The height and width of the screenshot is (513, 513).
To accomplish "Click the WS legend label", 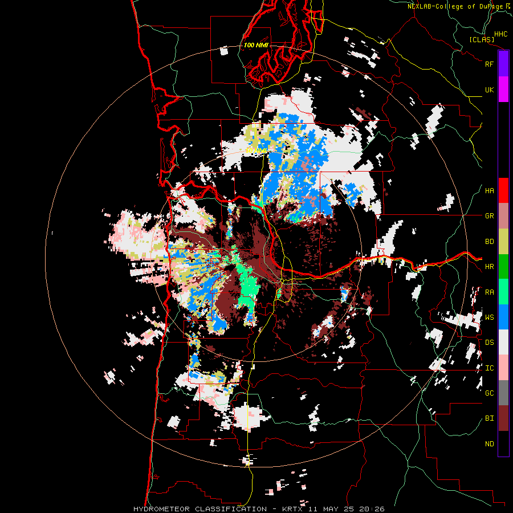I will [489, 317].
